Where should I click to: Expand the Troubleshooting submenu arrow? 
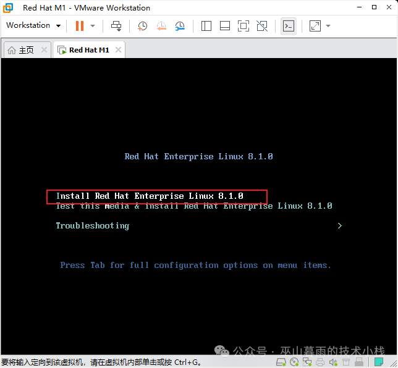tap(340, 226)
